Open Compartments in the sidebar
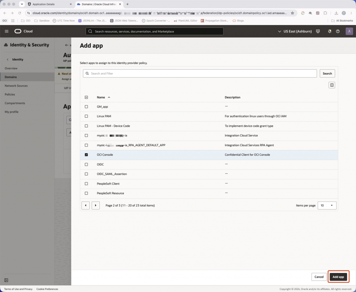 pos(15,103)
